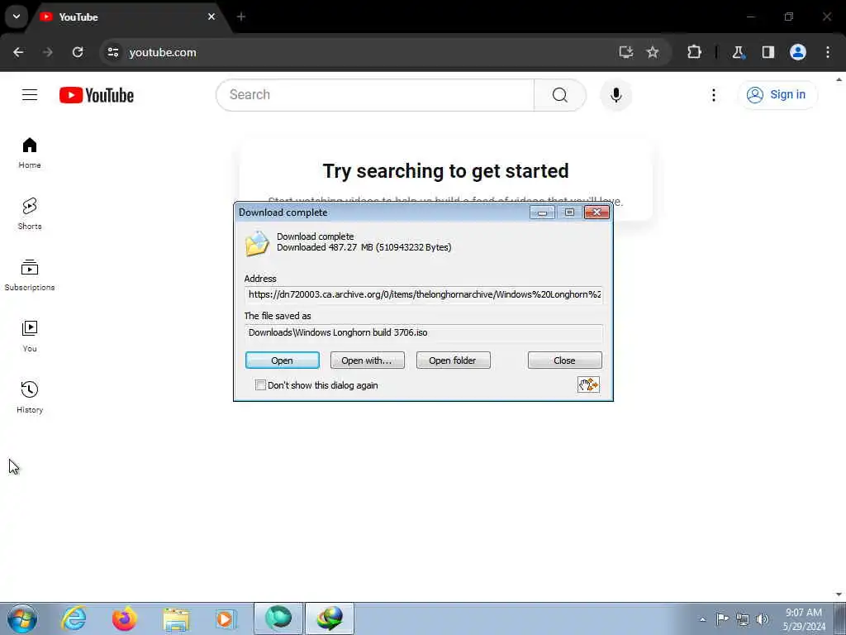Open History in YouTube sidebar
This screenshot has height=635, width=846.
point(30,397)
